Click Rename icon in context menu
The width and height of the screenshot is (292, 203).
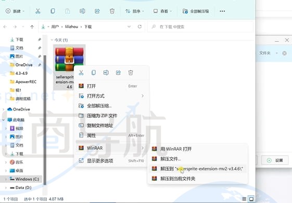tap(106, 73)
